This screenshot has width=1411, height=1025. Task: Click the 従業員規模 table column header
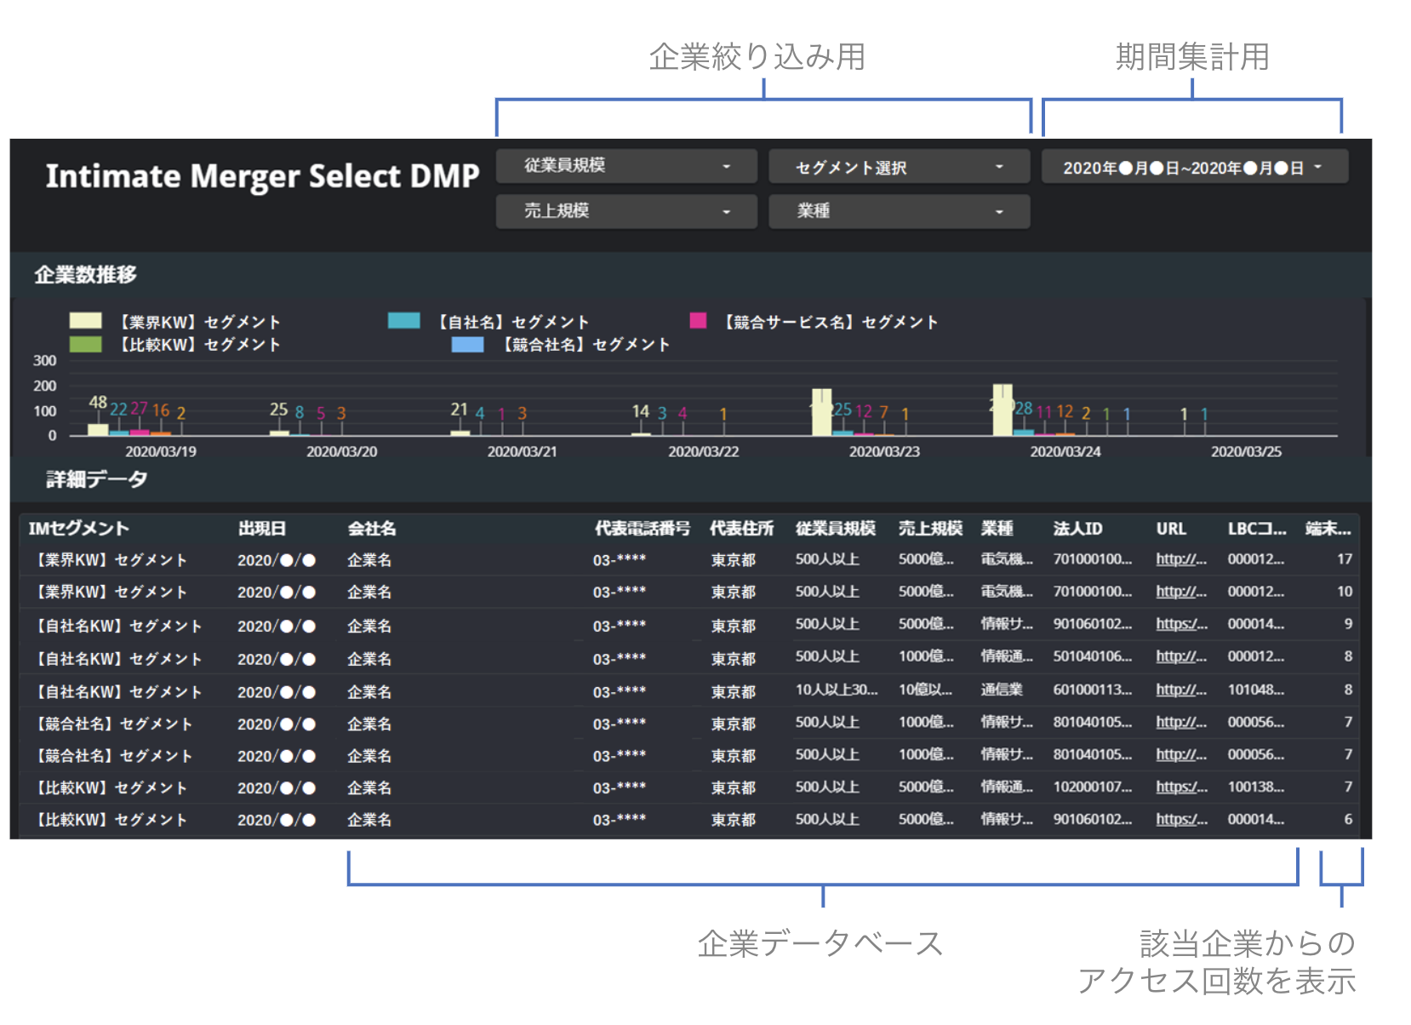pos(835,529)
